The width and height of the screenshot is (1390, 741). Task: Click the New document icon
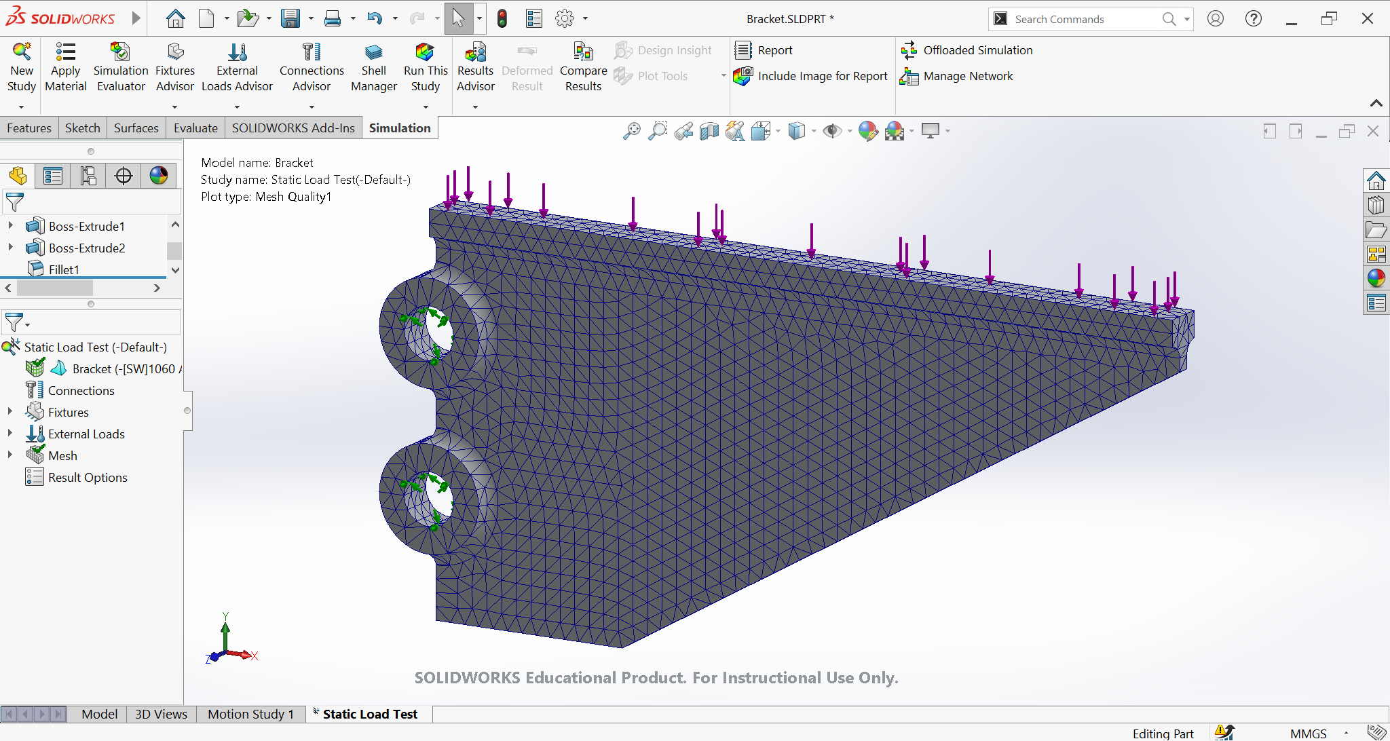[x=206, y=18]
